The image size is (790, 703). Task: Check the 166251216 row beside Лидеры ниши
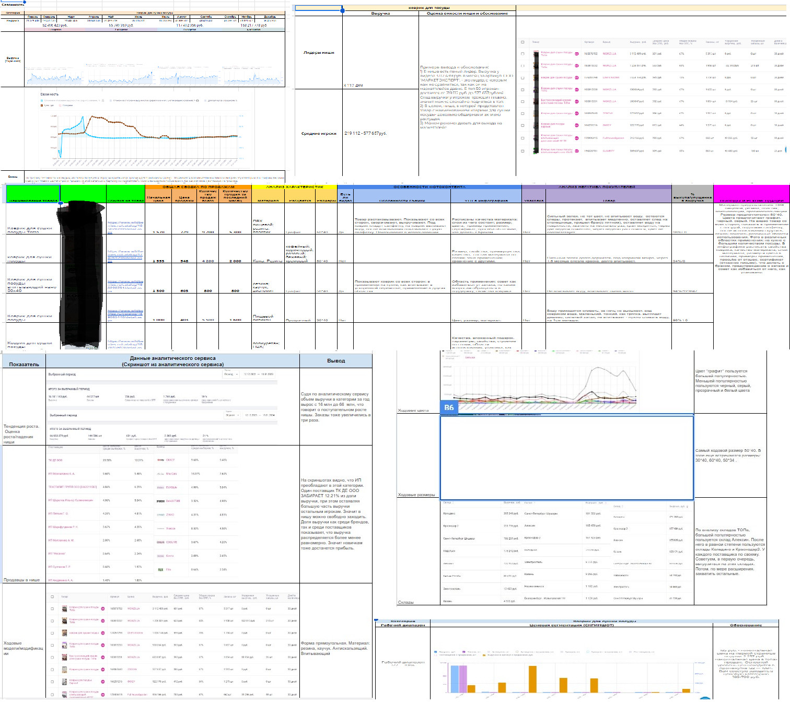(522, 125)
